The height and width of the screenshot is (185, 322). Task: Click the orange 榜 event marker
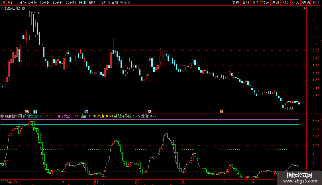click(x=27, y=111)
